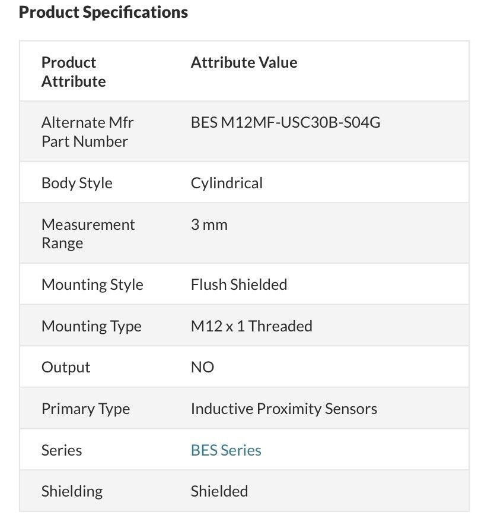Select the Measurement Range label
491x531 pixels.
(88, 234)
